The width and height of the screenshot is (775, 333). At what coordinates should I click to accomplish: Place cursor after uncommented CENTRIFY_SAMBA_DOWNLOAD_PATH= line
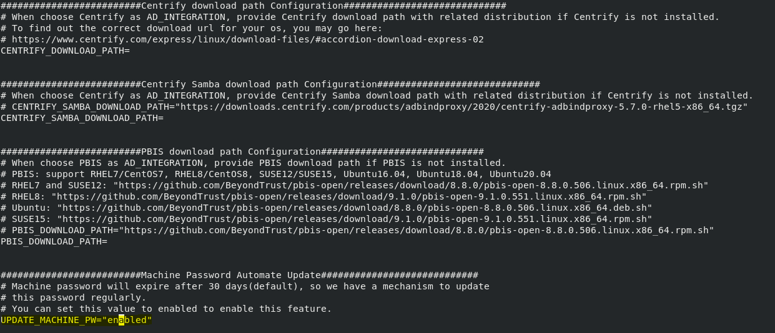pos(165,118)
